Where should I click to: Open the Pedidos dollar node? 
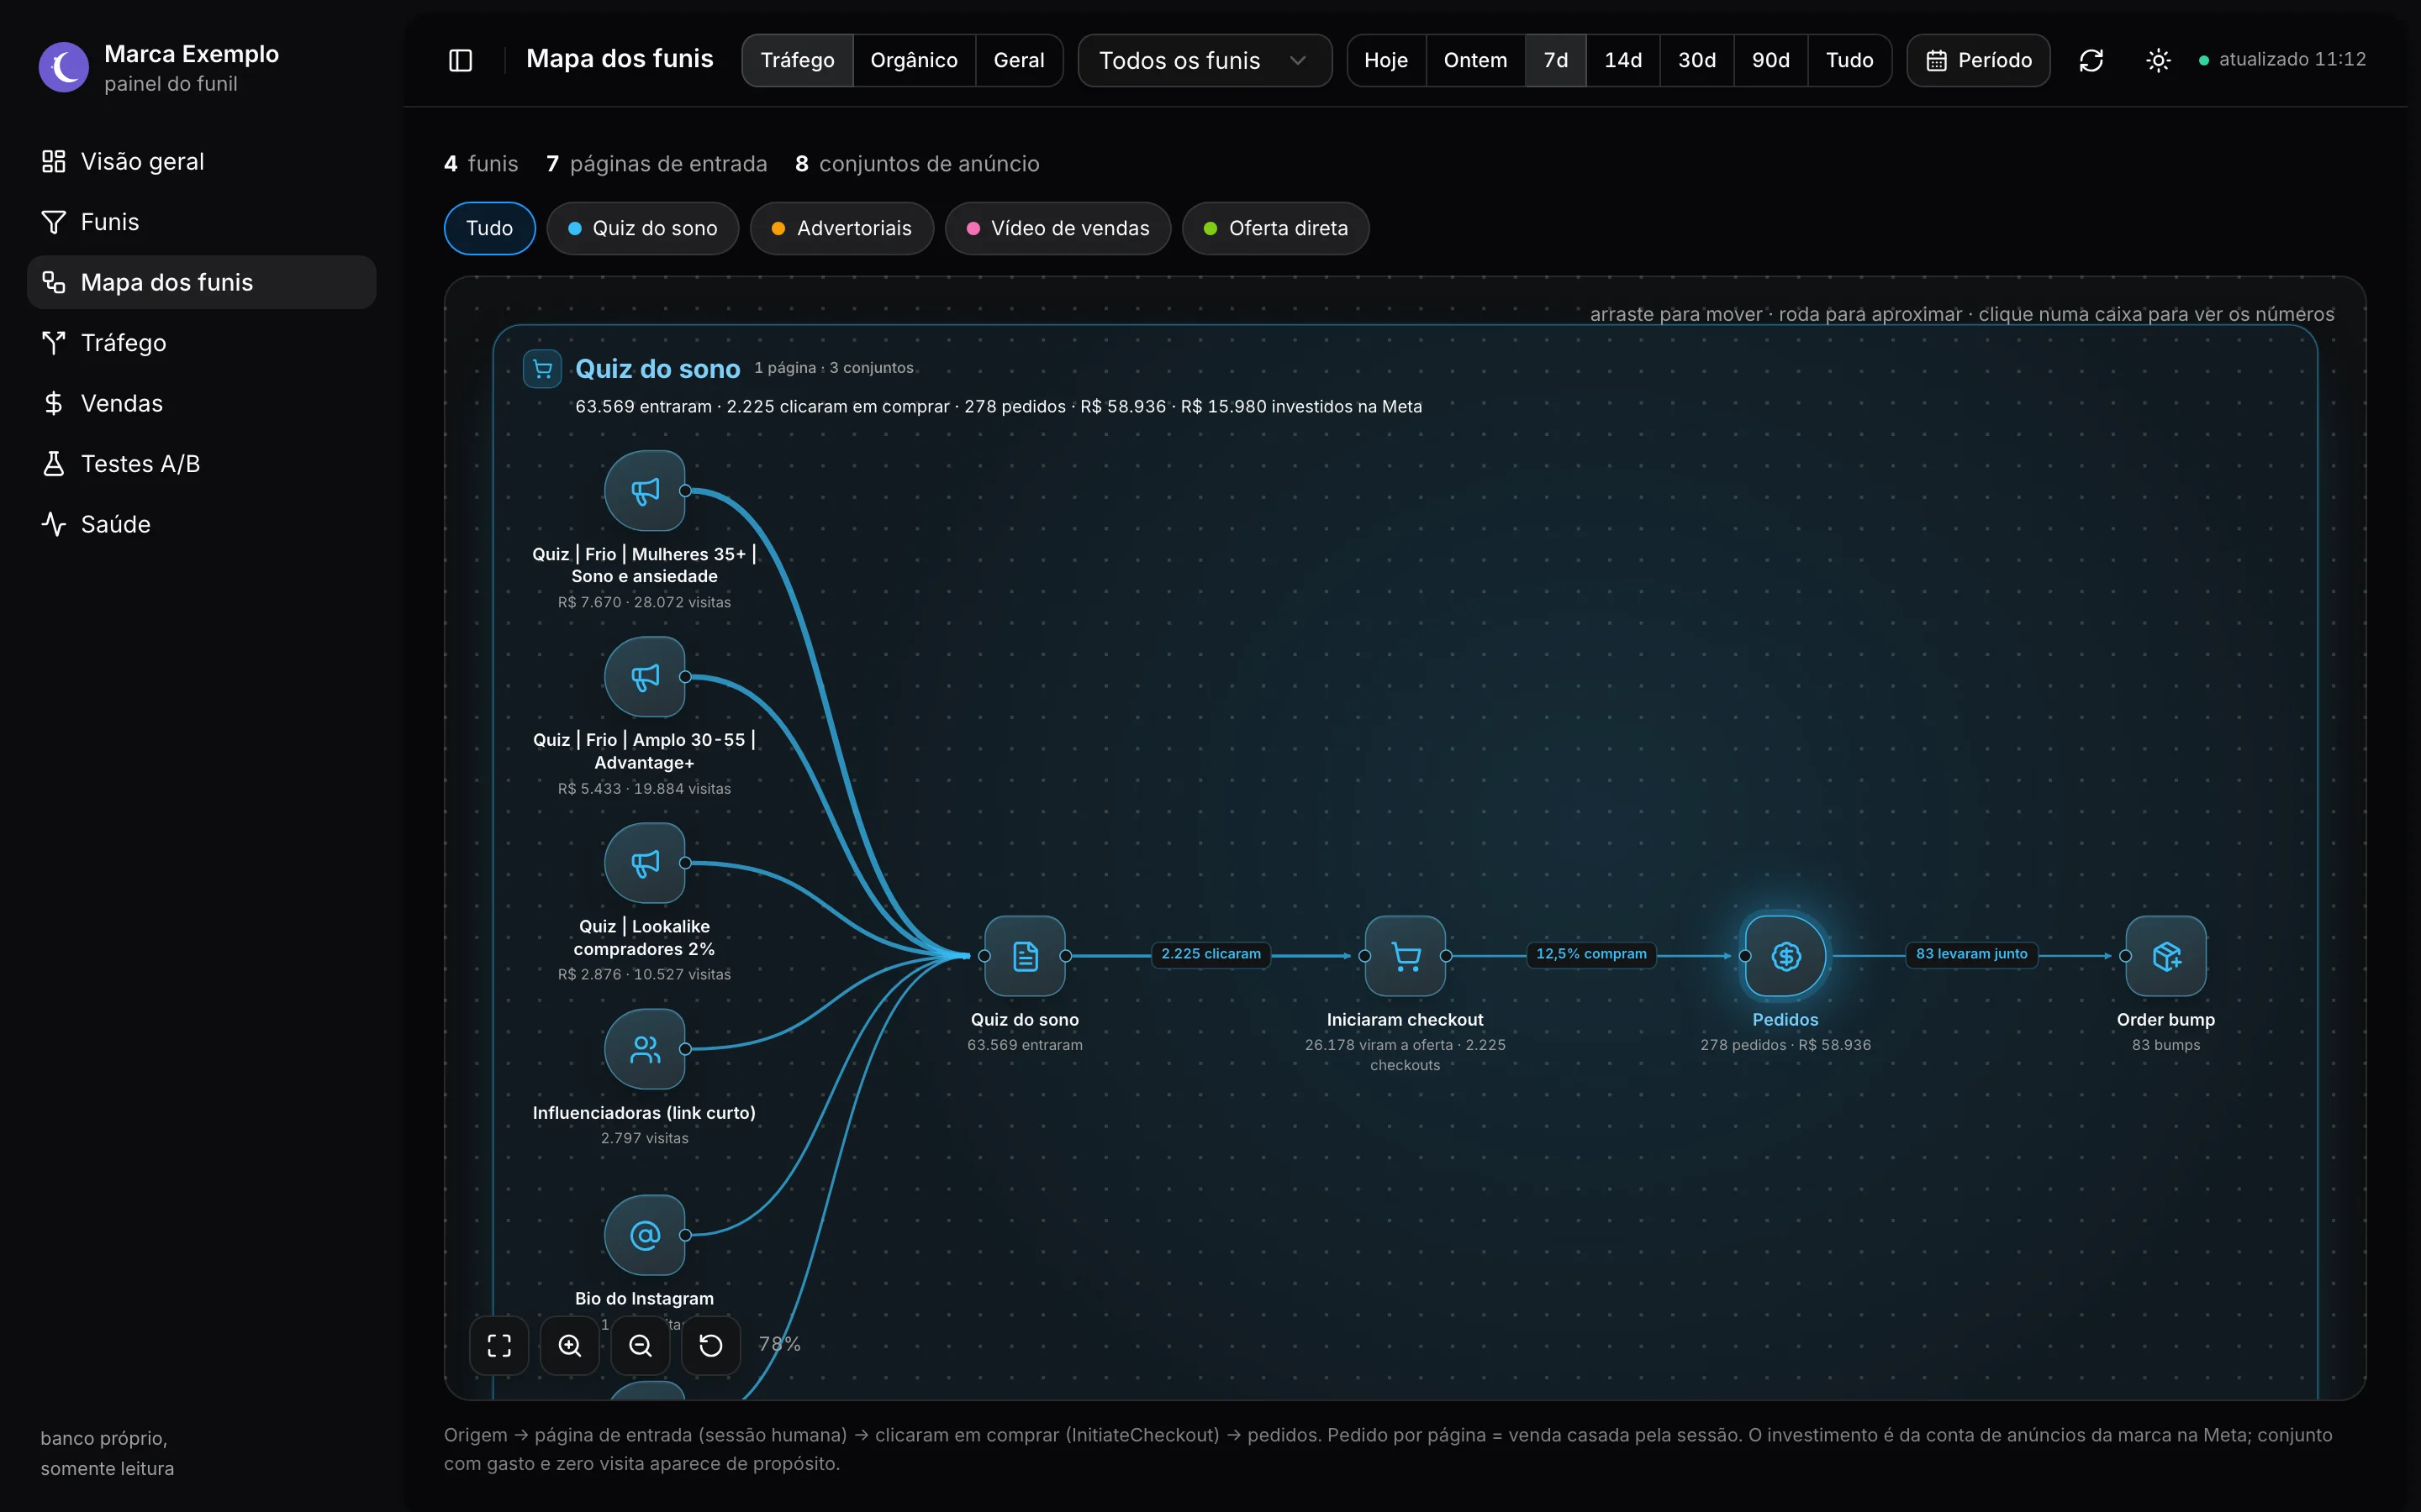pos(1785,956)
